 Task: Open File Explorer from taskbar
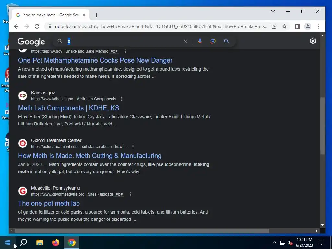coord(40,243)
